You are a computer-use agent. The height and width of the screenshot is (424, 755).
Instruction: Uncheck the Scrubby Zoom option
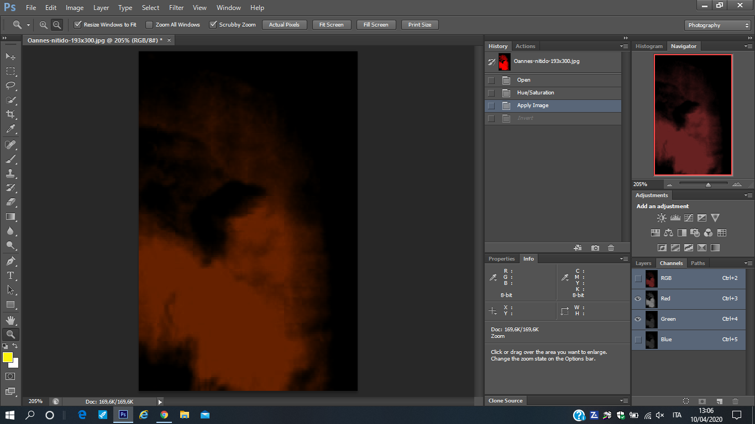click(213, 25)
